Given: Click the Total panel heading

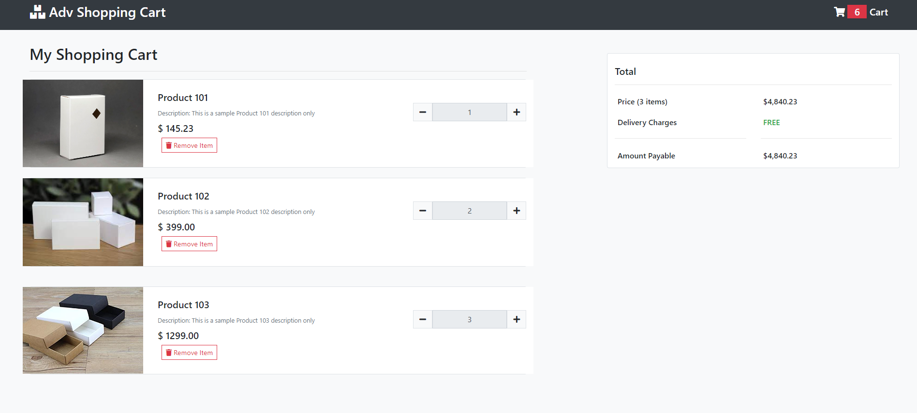Looking at the screenshot, I should (x=625, y=71).
